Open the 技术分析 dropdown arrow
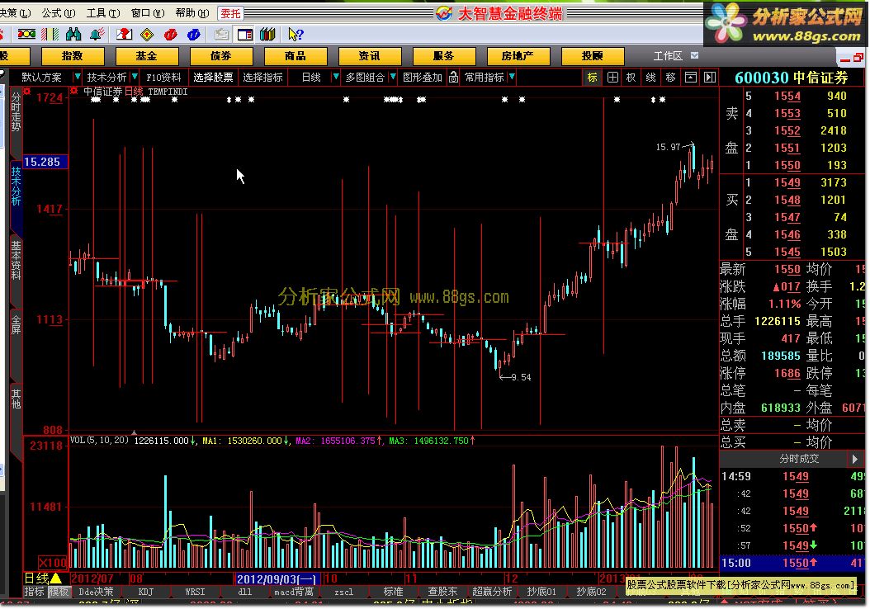 135,77
